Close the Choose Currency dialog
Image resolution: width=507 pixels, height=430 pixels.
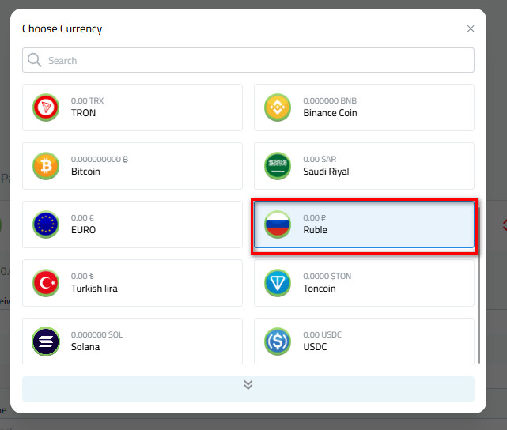(x=471, y=28)
